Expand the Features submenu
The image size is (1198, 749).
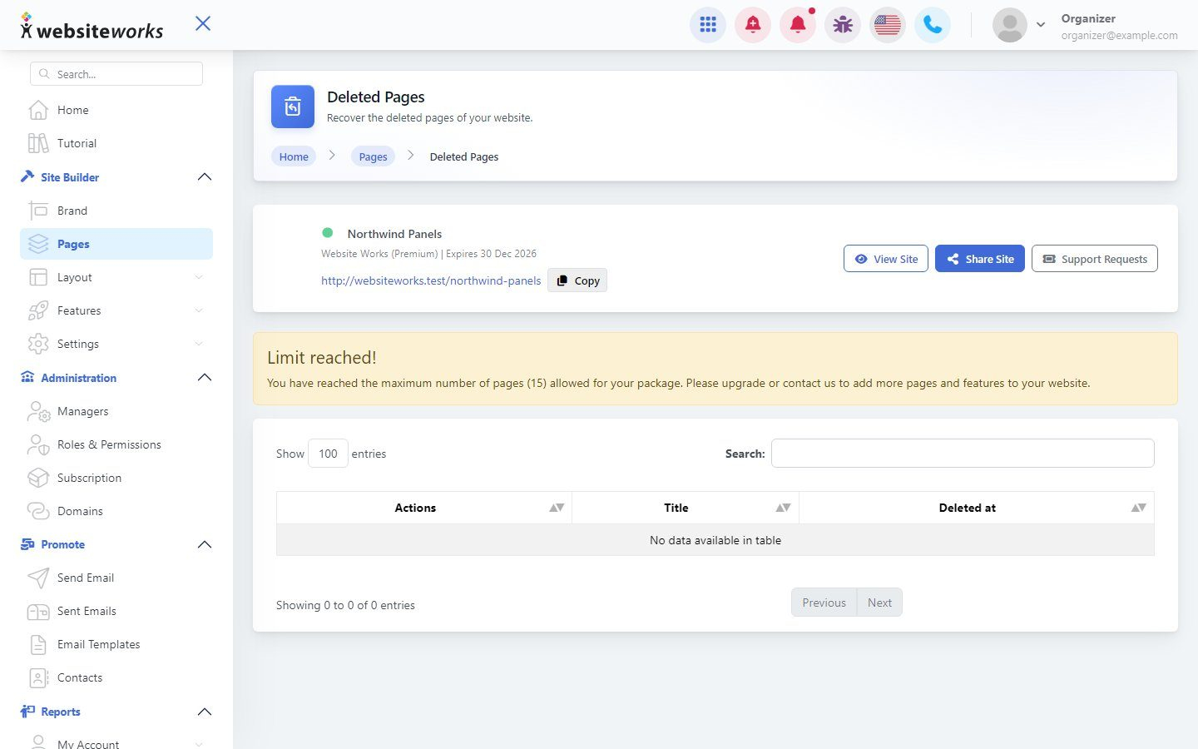199,310
